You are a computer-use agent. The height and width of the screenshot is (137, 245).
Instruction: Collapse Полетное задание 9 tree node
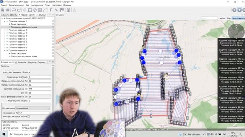pyautogui.click(x=5, y=51)
